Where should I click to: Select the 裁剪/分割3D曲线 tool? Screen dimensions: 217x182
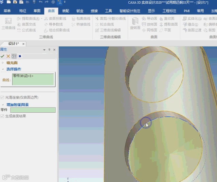point(110,19)
